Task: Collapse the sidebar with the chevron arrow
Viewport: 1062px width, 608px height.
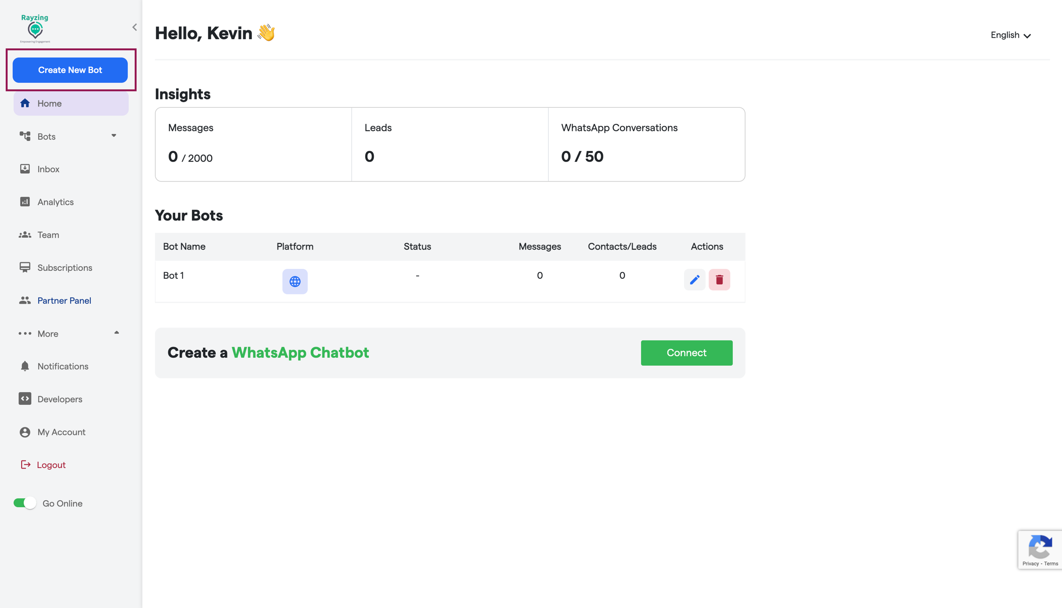Action: 135,27
